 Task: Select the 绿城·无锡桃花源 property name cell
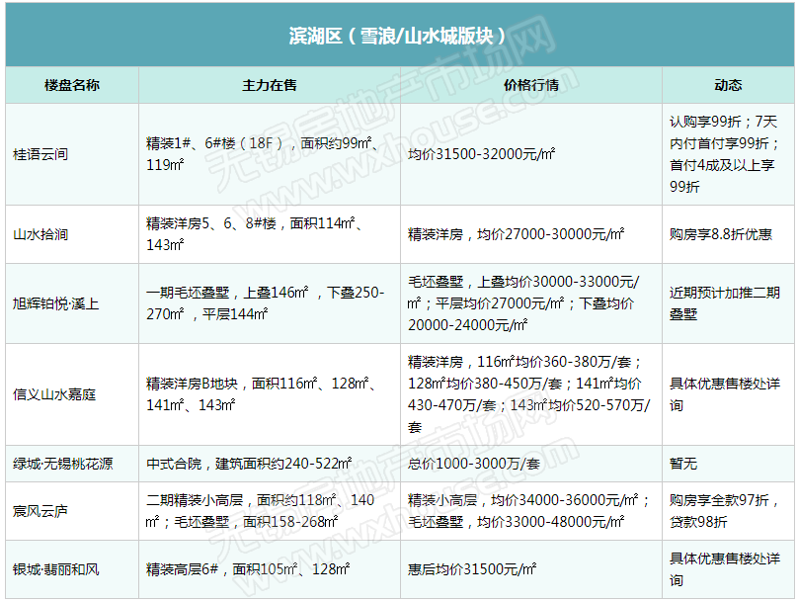pyautogui.click(x=61, y=464)
